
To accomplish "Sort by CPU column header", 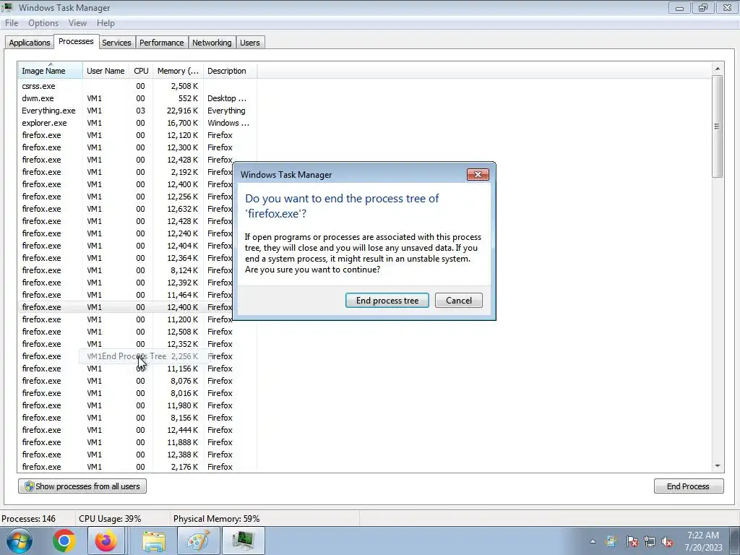I will click(141, 71).
